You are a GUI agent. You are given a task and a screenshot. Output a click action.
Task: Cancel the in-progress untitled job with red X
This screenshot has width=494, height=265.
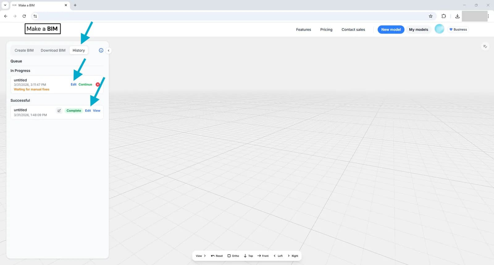pyautogui.click(x=98, y=84)
